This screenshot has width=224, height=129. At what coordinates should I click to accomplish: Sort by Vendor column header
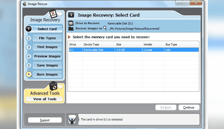[153, 44]
